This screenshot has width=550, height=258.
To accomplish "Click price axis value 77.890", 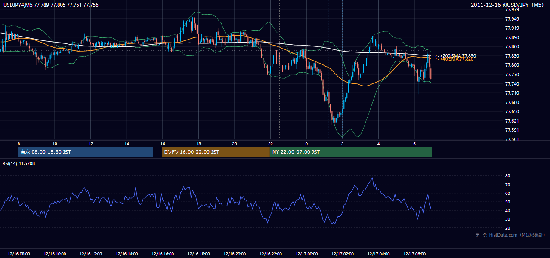I will pos(512,37).
